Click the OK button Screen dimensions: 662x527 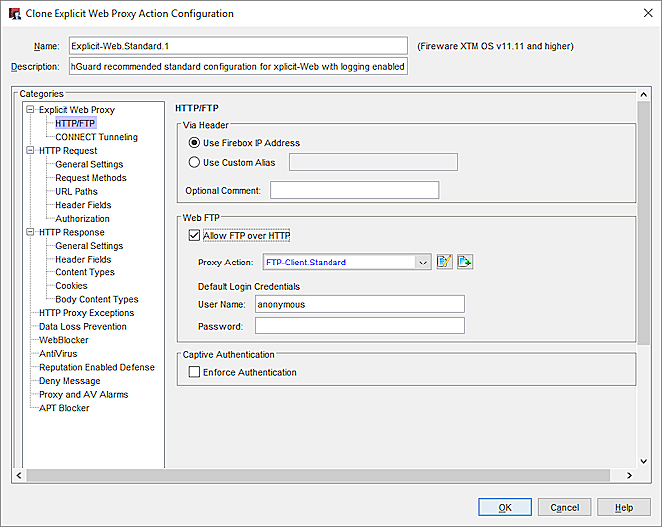pyautogui.click(x=505, y=507)
